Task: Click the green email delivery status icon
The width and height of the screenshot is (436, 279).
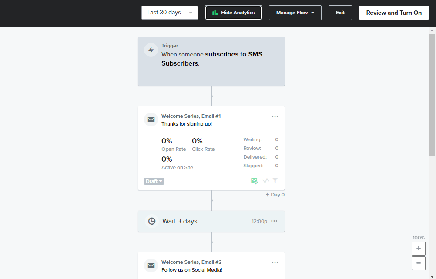Action: tap(254, 181)
